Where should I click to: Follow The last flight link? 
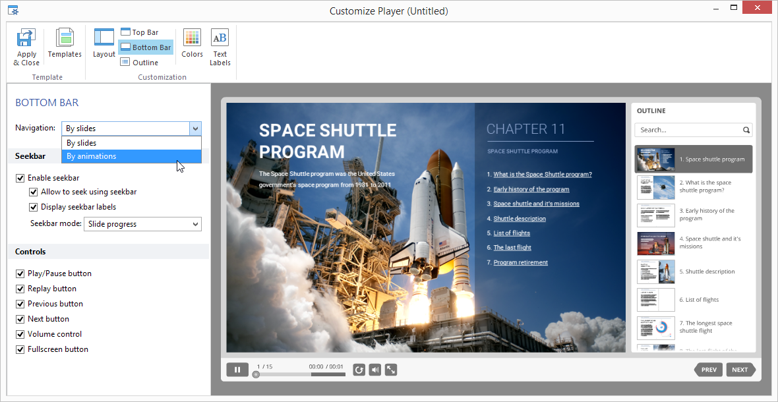(x=512, y=247)
